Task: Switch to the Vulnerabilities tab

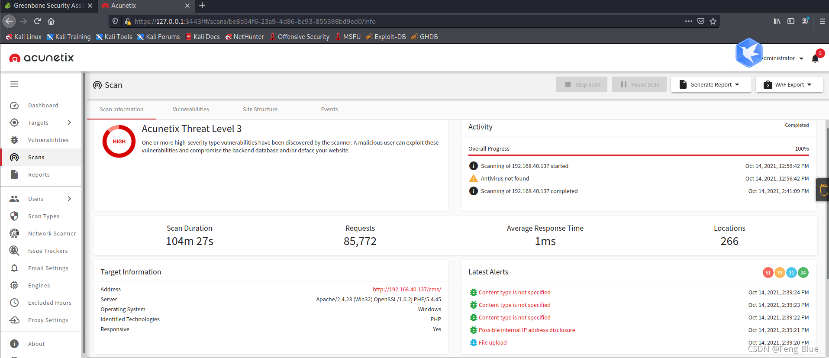Action: 191,110
